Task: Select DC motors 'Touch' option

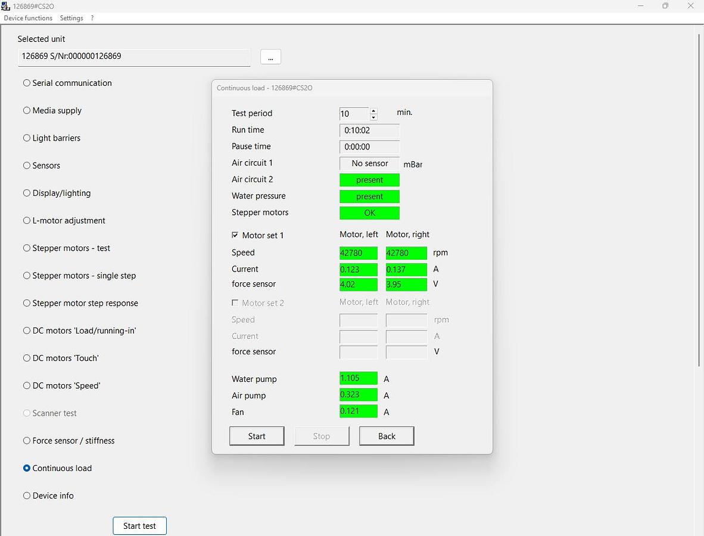Action: point(27,358)
